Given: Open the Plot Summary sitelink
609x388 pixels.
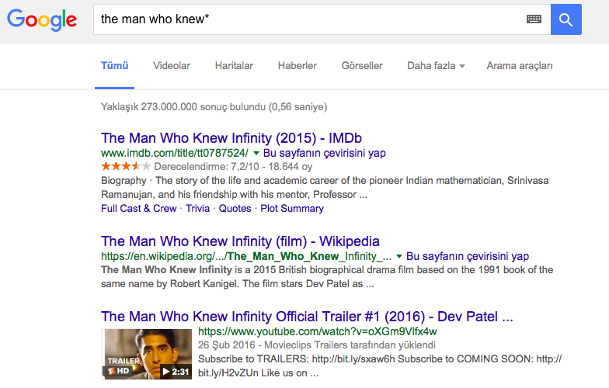Looking at the screenshot, I should [x=292, y=208].
